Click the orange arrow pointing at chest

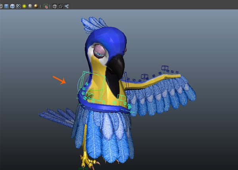(59, 80)
